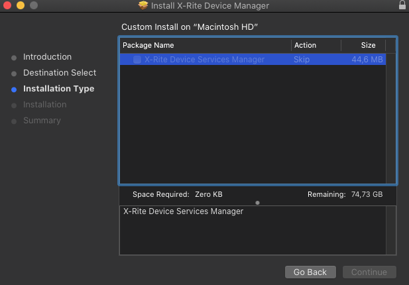Click the Installation Type step
409x285 pixels.
click(x=59, y=89)
